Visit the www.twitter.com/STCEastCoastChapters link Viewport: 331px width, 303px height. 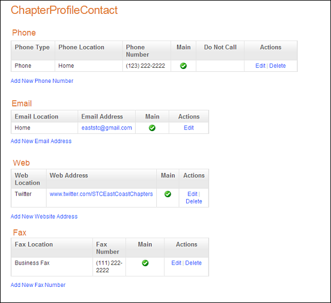point(101,194)
